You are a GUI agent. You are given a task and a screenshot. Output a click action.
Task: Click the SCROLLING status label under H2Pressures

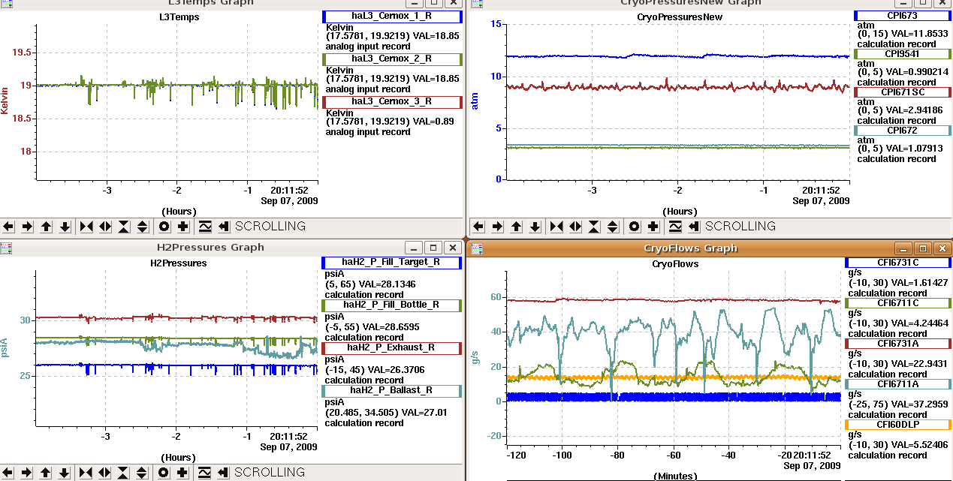point(270,472)
